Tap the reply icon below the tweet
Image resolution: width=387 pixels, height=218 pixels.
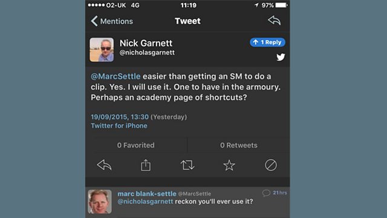(104, 165)
